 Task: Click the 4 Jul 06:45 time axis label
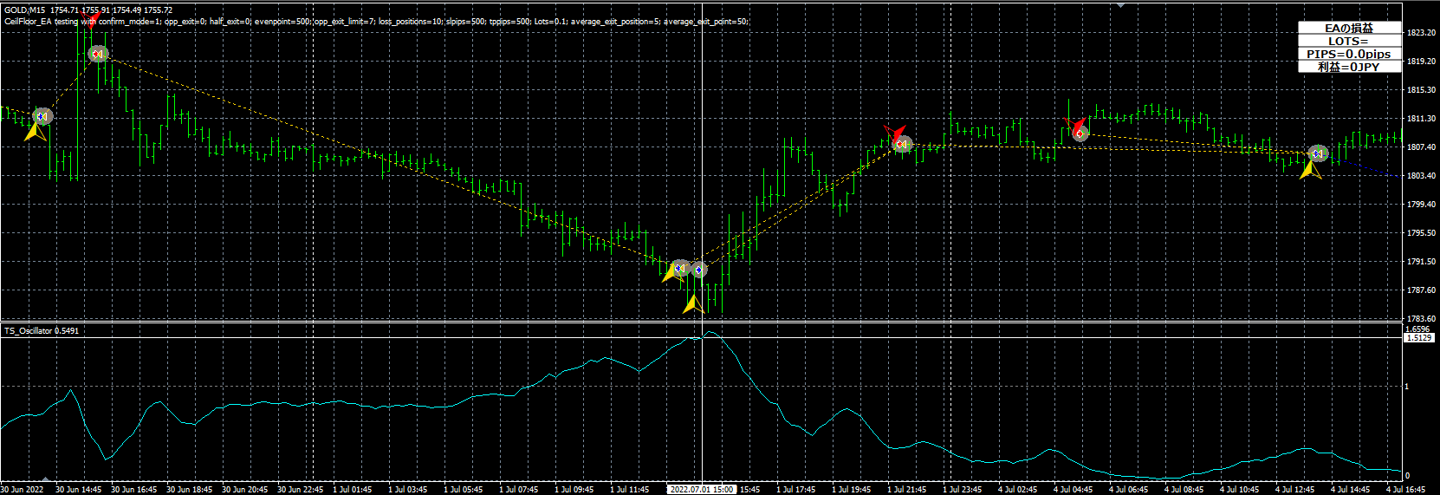[x=1128, y=489]
